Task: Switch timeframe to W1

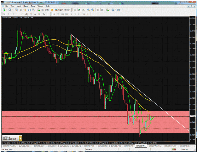Action: pos(84,14)
